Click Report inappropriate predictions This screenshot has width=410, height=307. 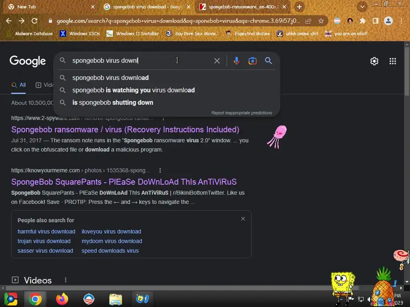[241, 113]
